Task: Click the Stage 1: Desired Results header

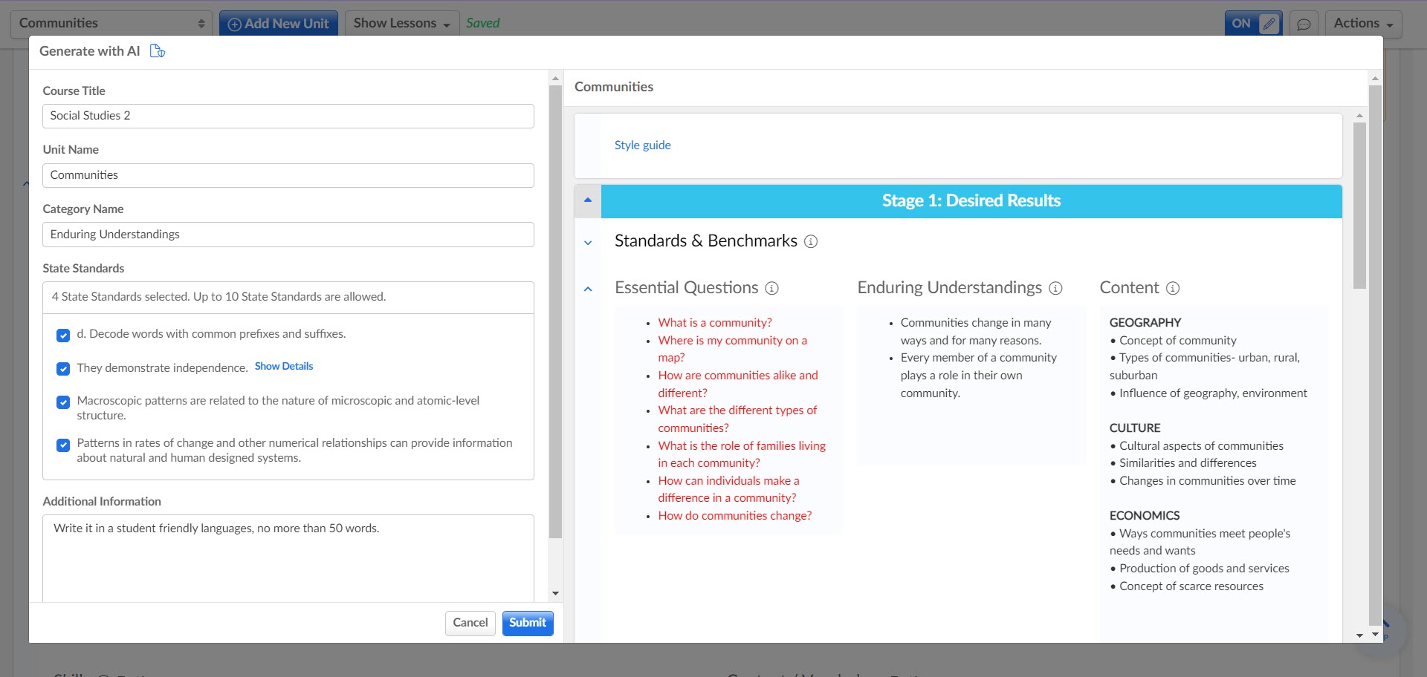Action: (971, 201)
